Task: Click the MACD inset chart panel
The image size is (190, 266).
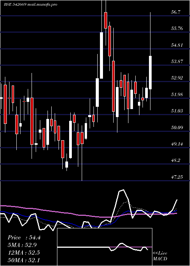Action: tap(104, 247)
